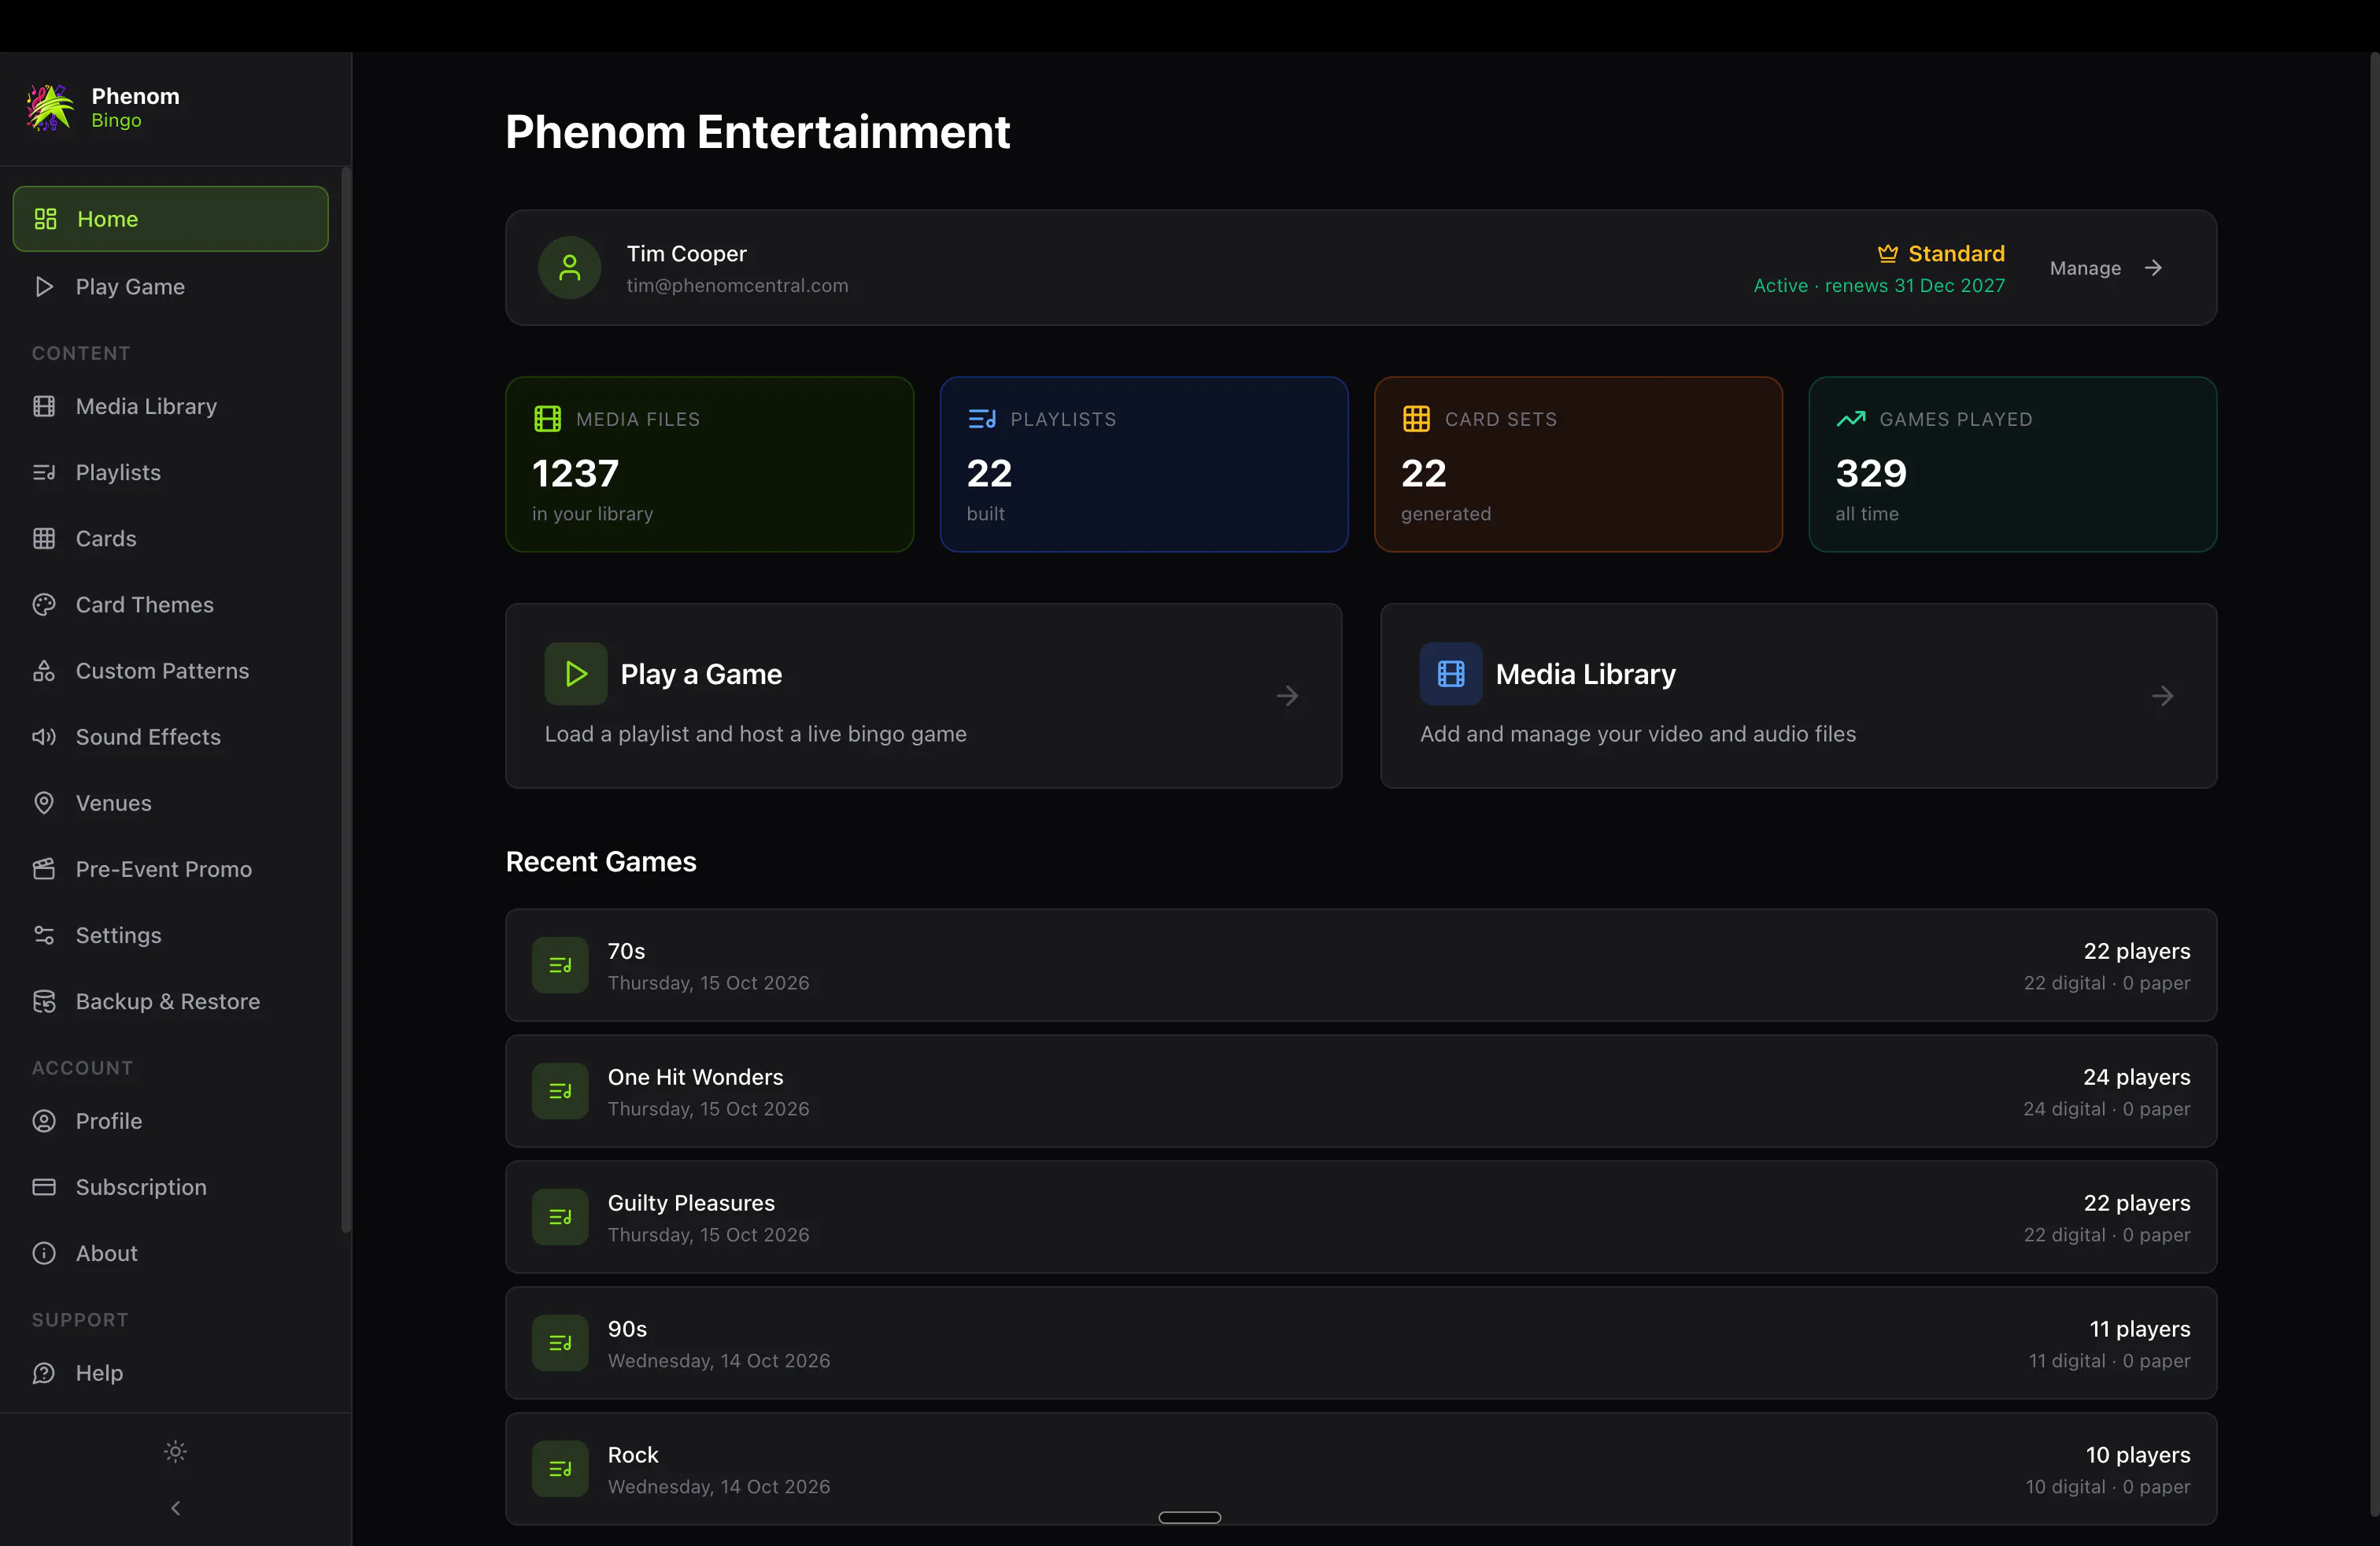Open Media Library from the sidebar

click(x=170, y=406)
